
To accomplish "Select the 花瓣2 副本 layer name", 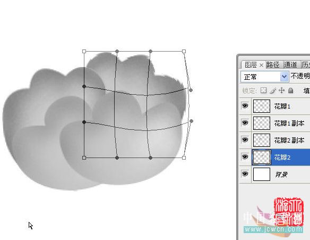I will [289, 140].
